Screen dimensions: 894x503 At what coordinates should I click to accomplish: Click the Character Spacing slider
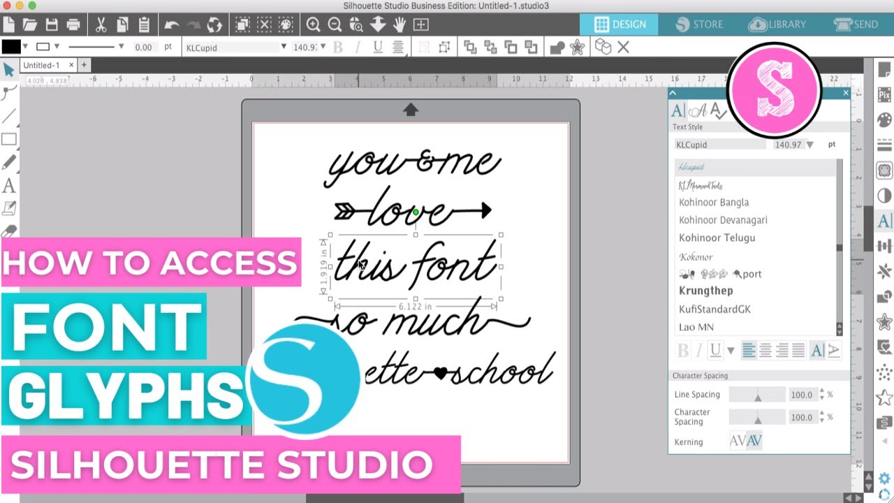tap(757, 417)
